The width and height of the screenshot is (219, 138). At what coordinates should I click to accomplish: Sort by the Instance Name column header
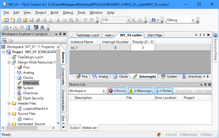[x=82, y=42]
